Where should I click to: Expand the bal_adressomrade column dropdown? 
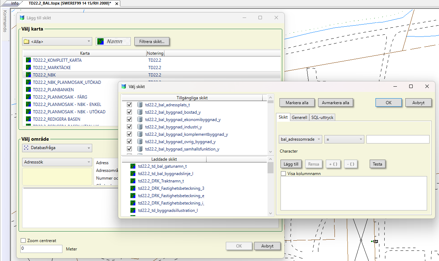pyautogui.click(x=300, y=139)
